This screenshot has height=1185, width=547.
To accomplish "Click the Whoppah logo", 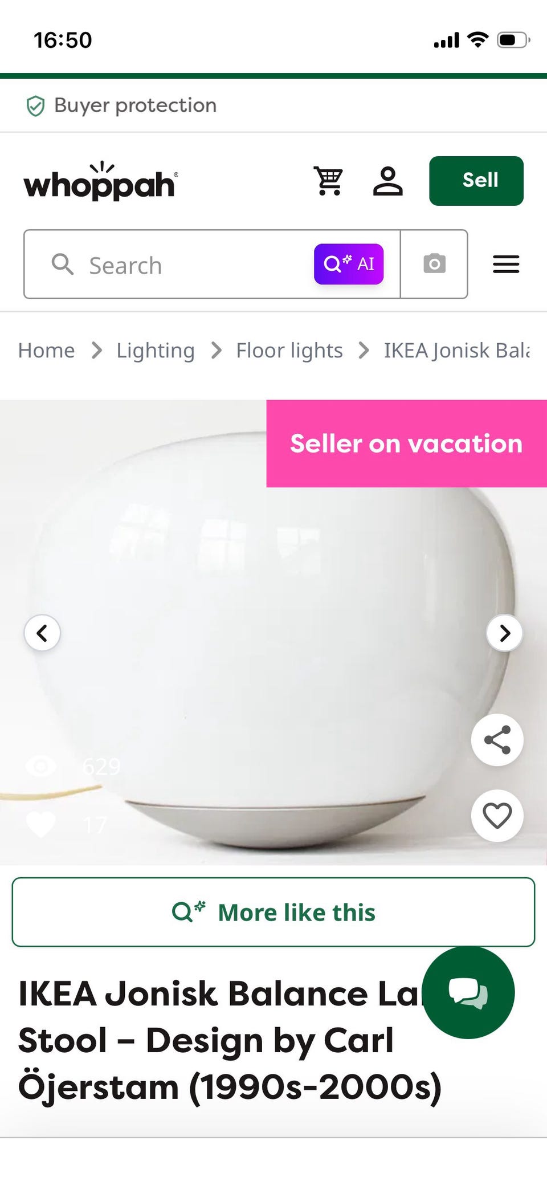I will click(x=100, y=181).
